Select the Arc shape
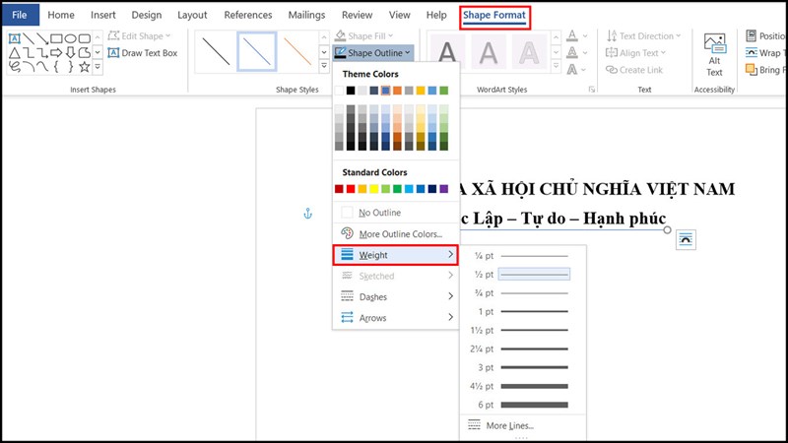 [29, 66]
